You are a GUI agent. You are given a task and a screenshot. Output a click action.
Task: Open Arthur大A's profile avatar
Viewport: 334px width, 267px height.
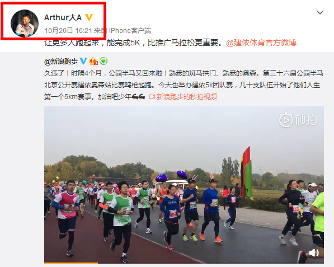tap(25, 23)
